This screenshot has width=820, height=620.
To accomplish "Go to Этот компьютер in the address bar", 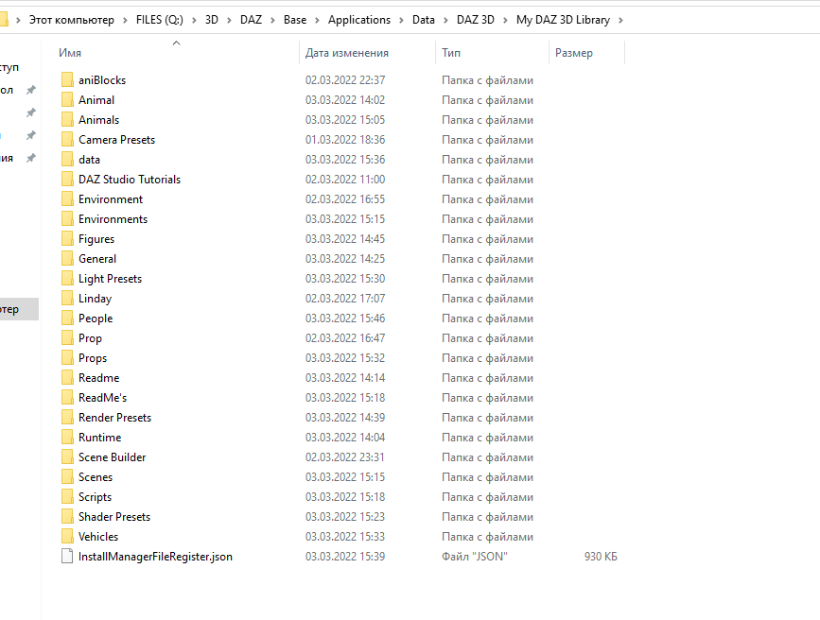I will pyautogui.click(x=72, y=20).
